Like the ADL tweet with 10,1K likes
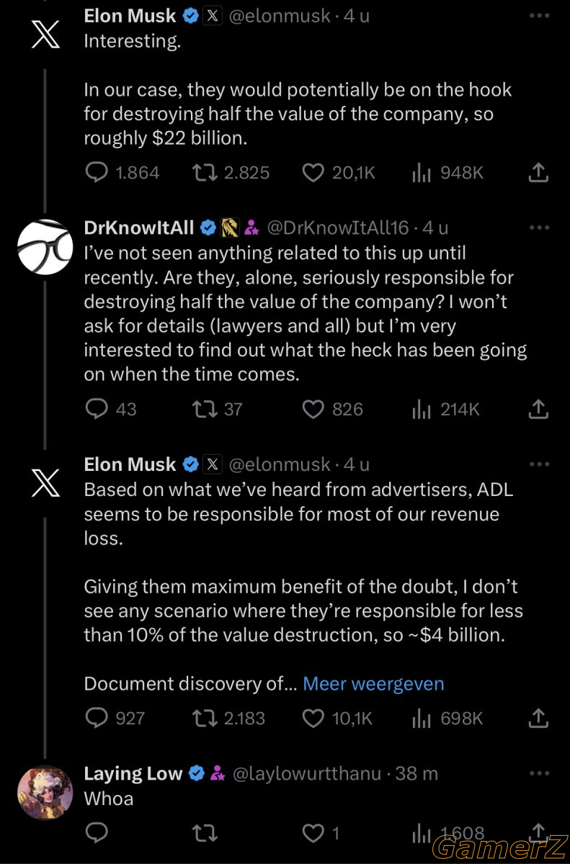Screen dimensions: 570x864 pyautogui.click(x=337, y=718)
